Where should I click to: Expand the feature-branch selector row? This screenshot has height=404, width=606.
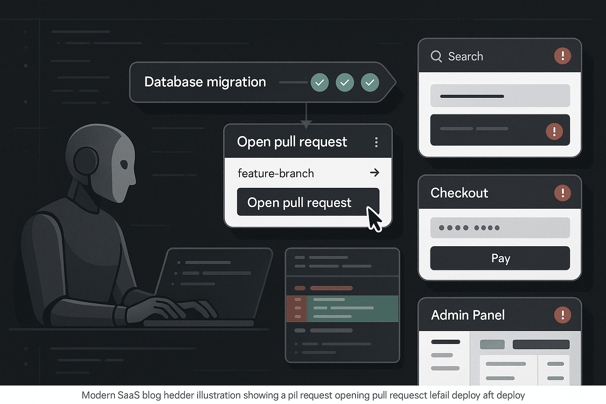click(x=308, y=173)
